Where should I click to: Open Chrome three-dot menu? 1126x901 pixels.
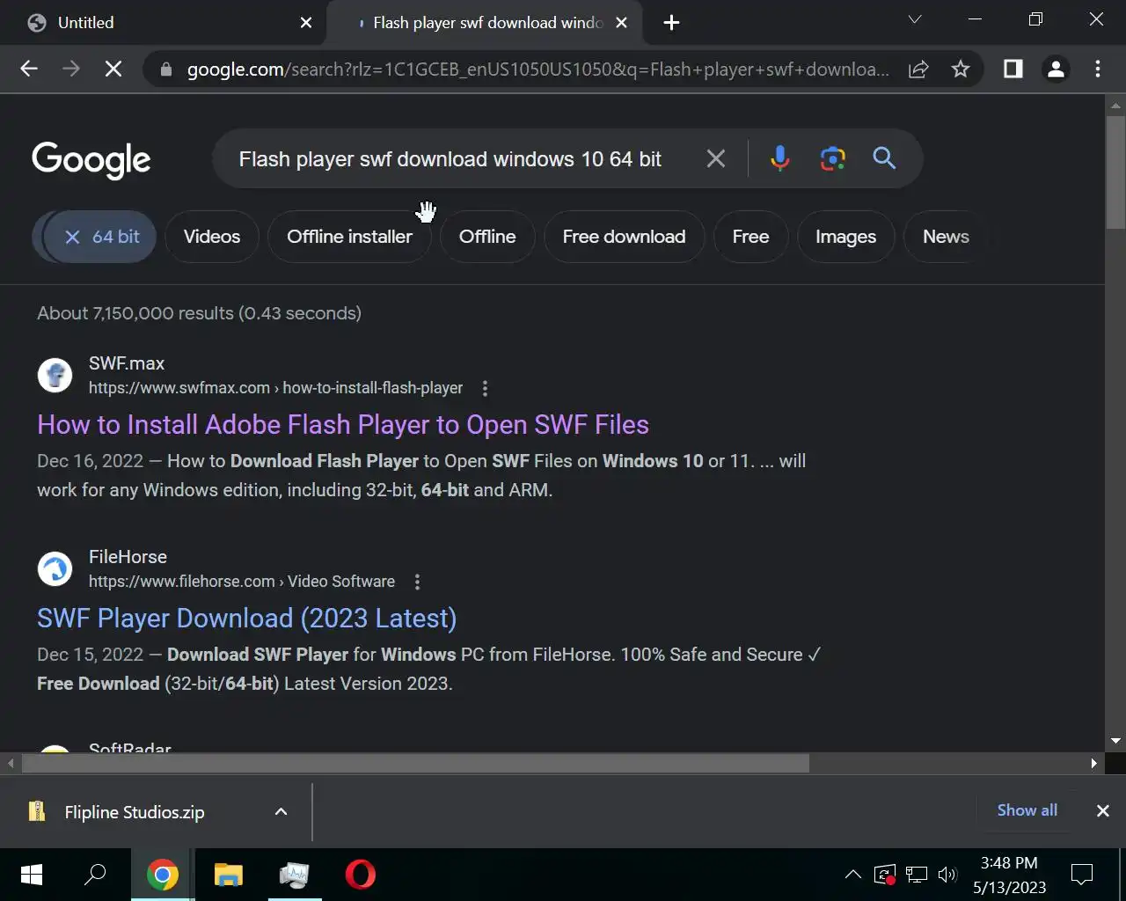pos(1098,69)
